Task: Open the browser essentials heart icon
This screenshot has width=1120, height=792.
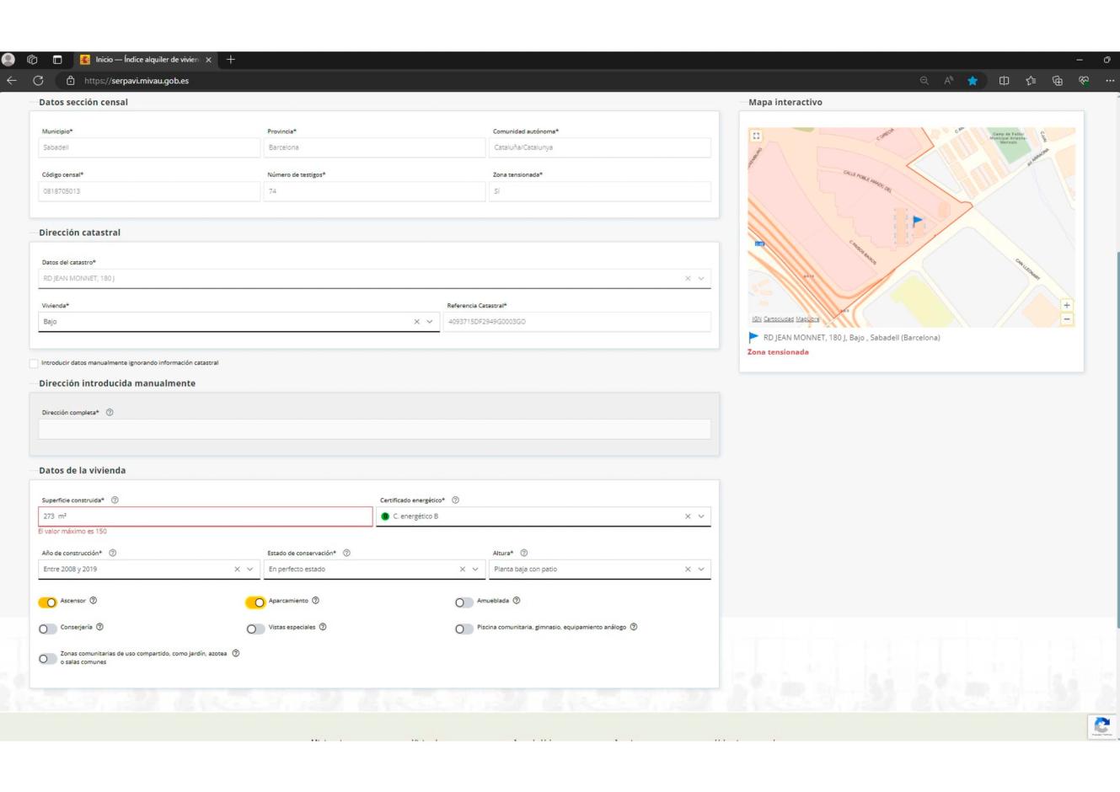Action: (x=1083, y=81)
